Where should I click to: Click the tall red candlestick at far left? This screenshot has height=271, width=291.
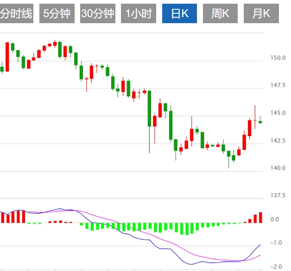coord(7,57)
